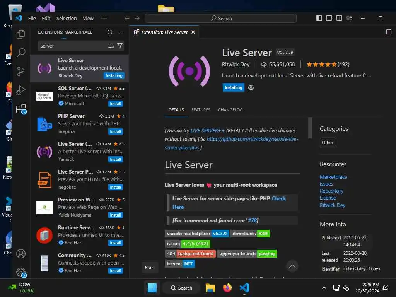Open the License resource link
The image size is (396, 297).
(328, 198)
